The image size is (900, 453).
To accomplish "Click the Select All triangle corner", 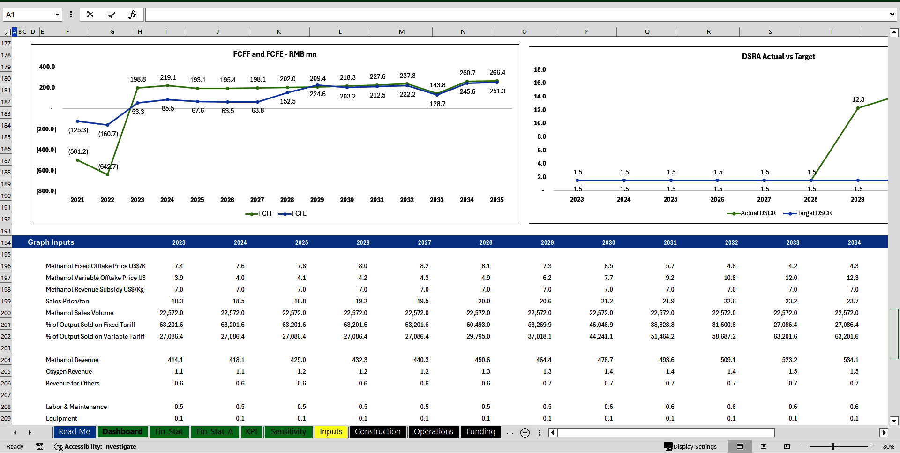I will [7, 31].
